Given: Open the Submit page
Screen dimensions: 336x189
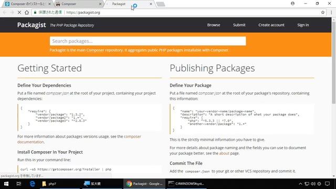Looking at the screenshot, I should point(239,25).
